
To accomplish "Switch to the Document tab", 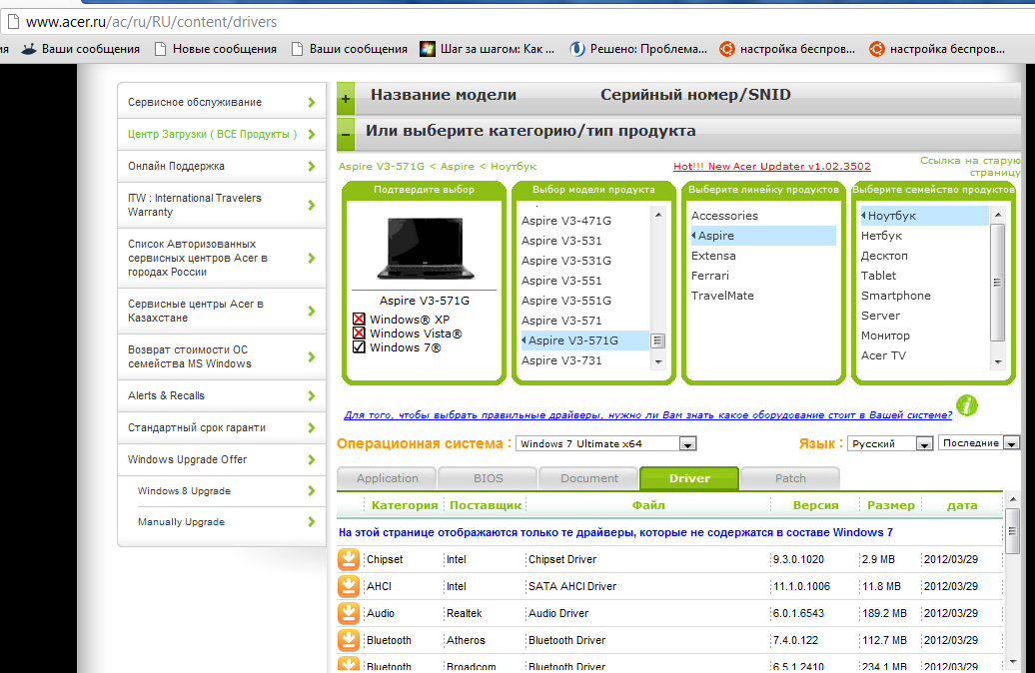I will point(588,478).
